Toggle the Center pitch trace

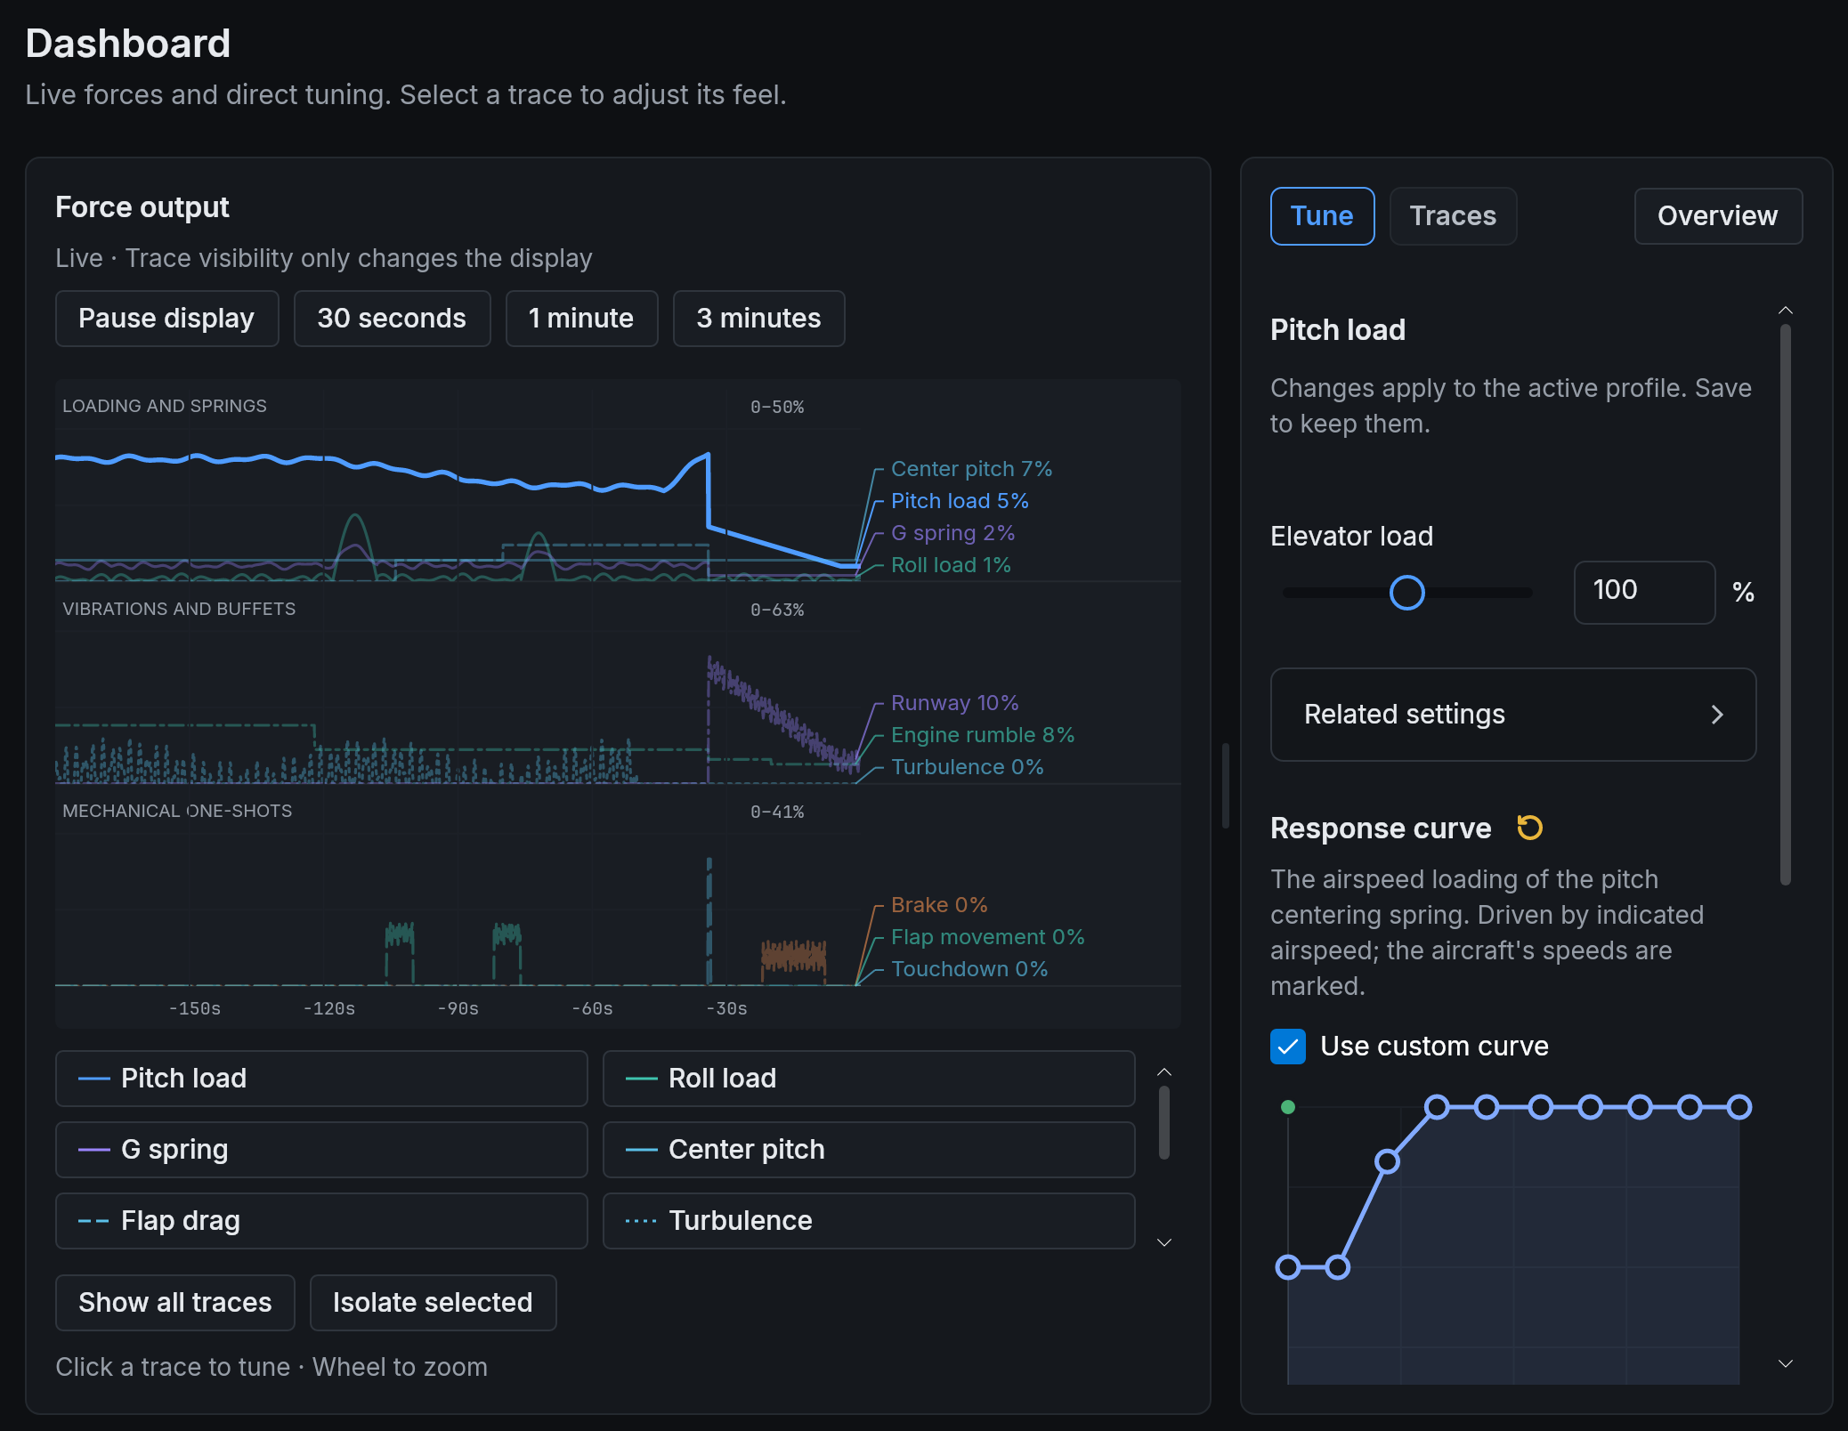pyautogui.click(x=869, y=1150)
